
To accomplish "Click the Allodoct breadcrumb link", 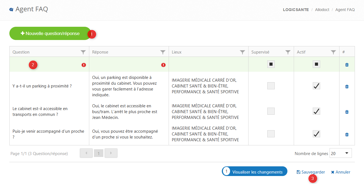I will coord(322,10).
